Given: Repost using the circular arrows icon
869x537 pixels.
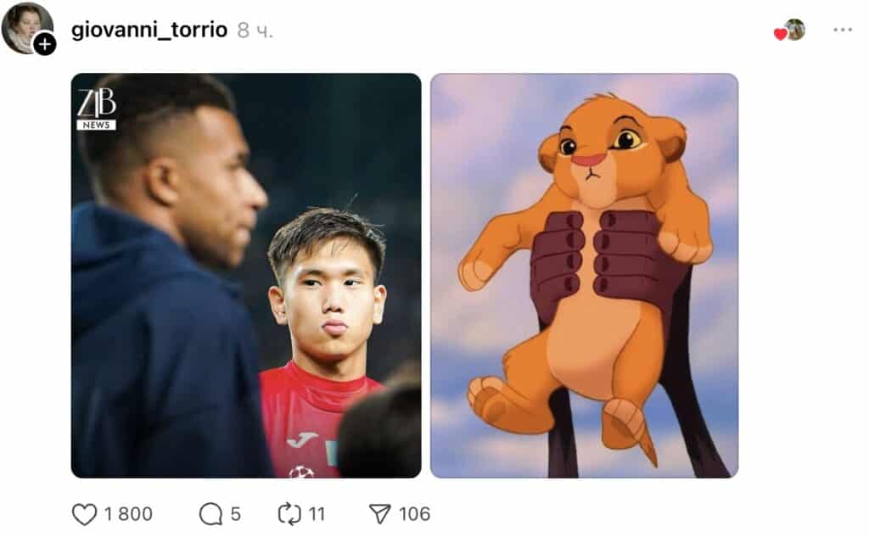Looking at the screenshot, I should point(290,513).
